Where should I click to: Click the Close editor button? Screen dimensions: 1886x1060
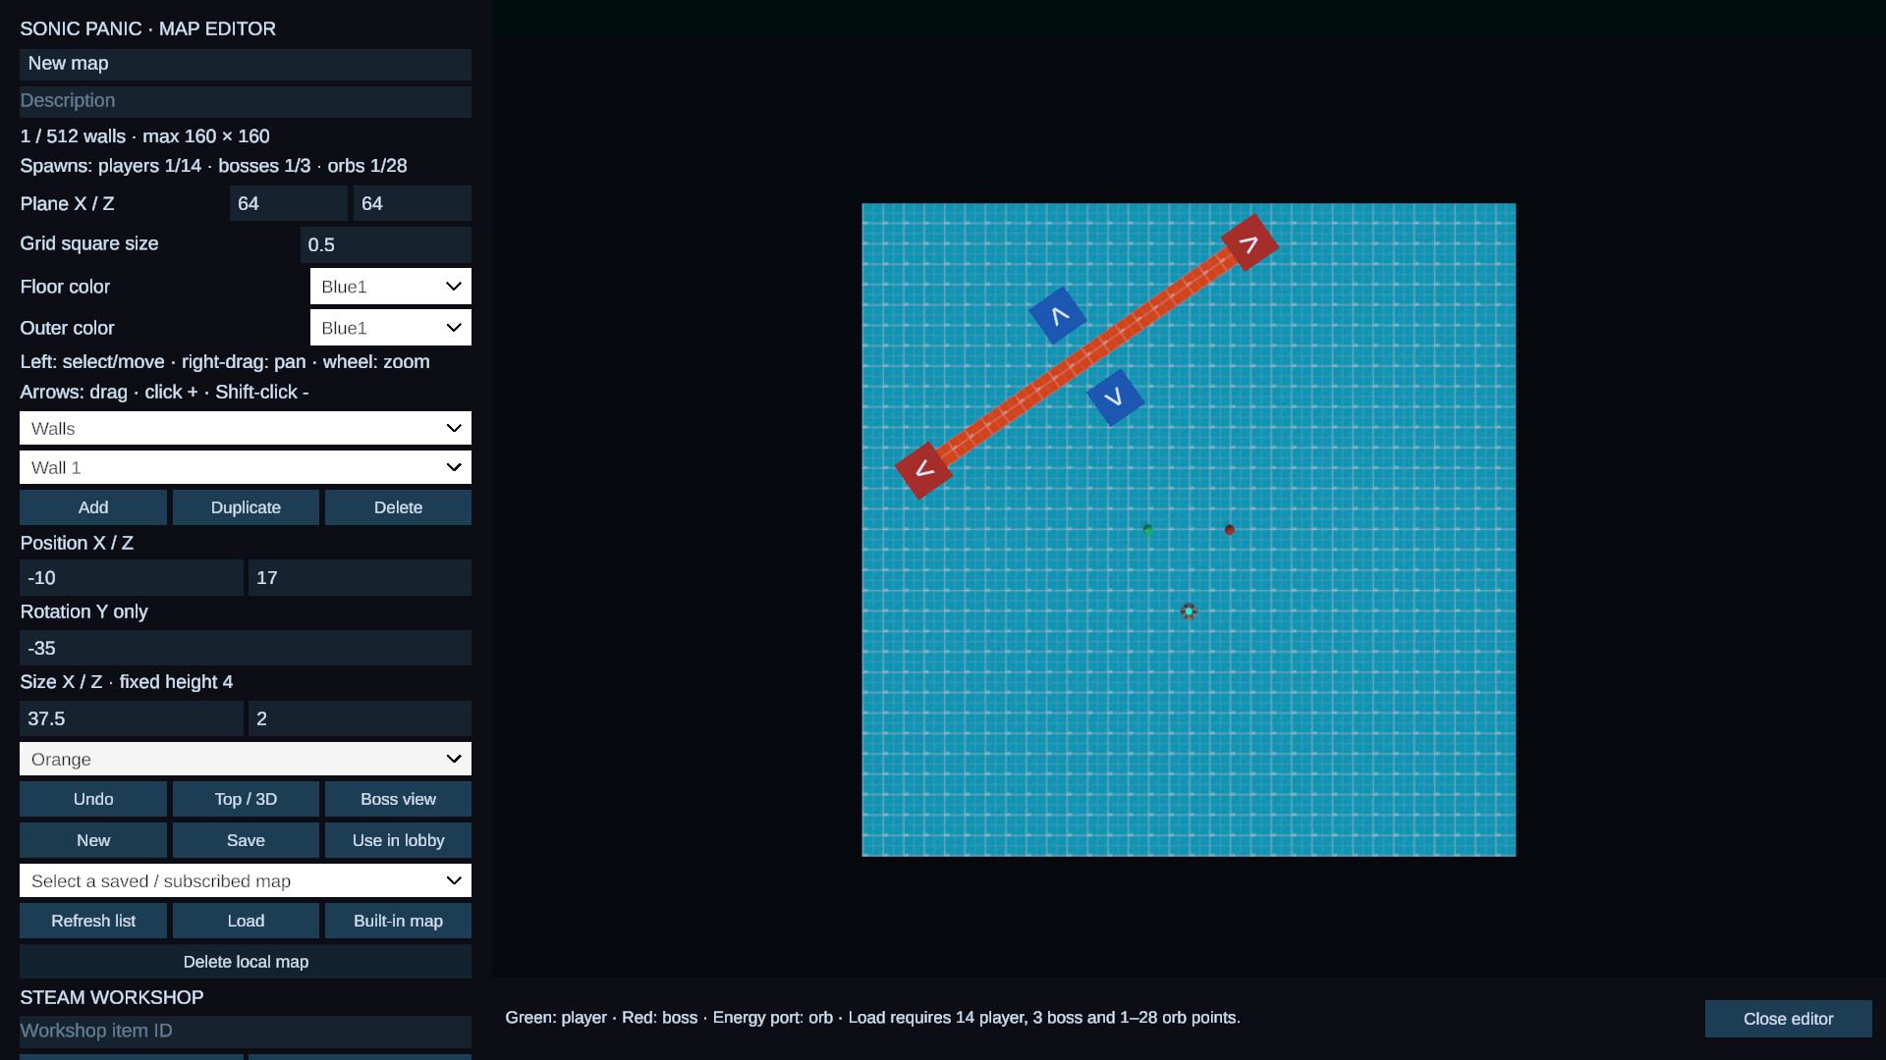[x=1788, y=1019]
